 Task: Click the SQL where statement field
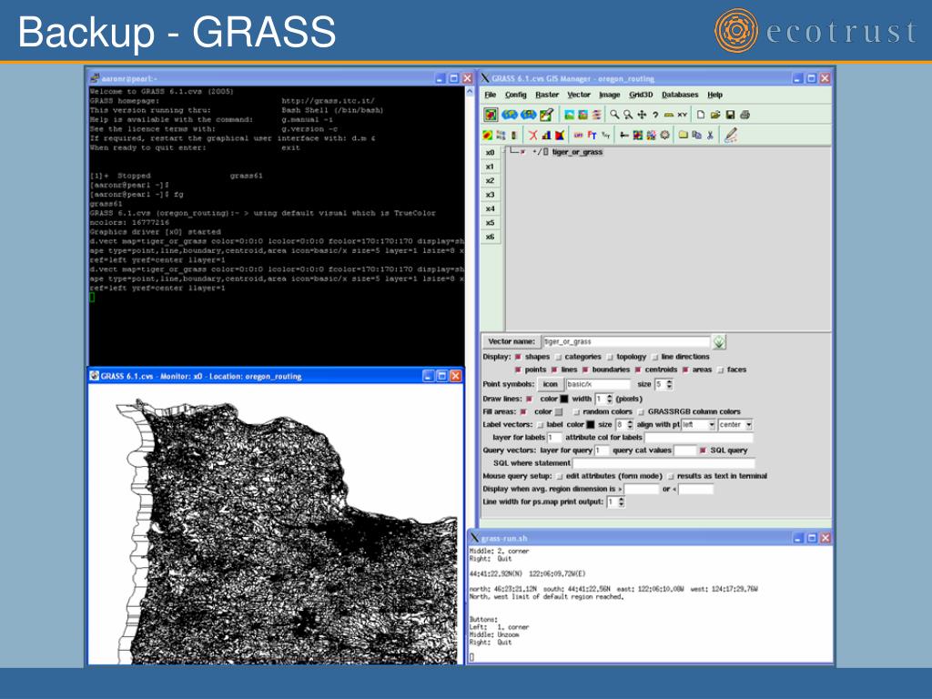pos(664,463)
